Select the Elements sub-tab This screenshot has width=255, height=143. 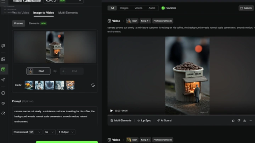tap(38, 23)
